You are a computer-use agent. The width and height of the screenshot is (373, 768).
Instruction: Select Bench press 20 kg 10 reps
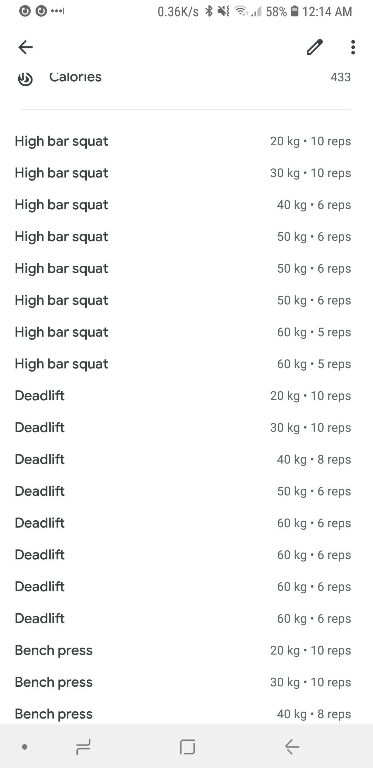(186, 650)
